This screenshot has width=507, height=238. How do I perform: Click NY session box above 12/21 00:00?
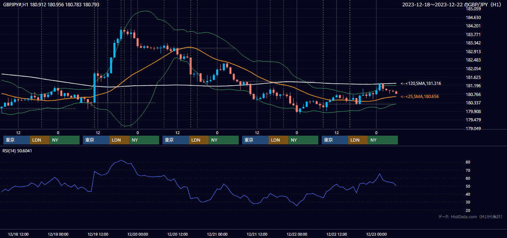[x=224, y=140]
